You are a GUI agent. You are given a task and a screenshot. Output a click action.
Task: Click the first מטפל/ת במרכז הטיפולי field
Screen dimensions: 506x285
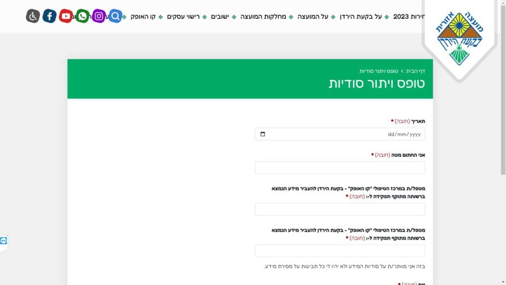click(340, 209)
